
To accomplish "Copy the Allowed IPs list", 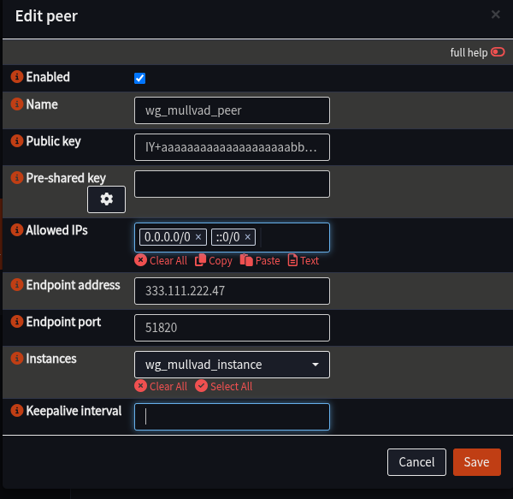I will point(214,261).
